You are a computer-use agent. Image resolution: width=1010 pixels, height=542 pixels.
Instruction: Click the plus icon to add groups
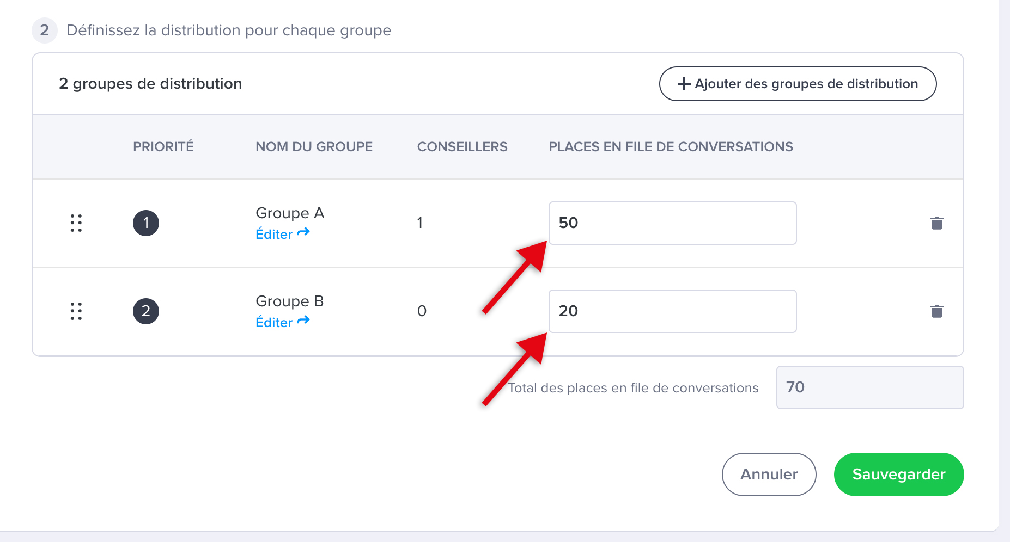coord(684,84)
